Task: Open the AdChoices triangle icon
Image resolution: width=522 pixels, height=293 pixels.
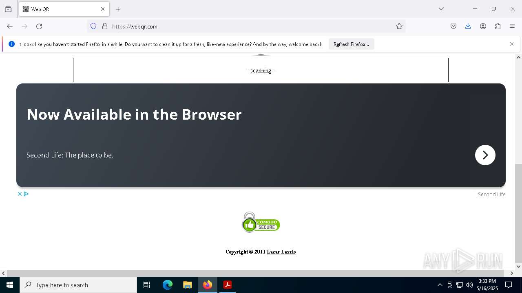Action: [26, 194]
